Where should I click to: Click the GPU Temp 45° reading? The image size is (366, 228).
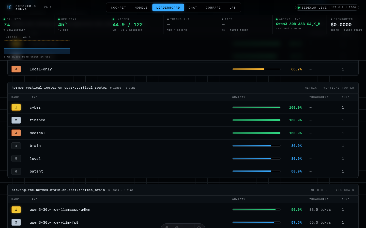pyautogui.click(x=63, y=25)
